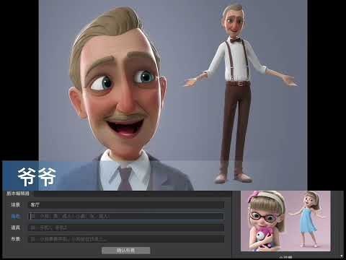Select the 剧本编辑器 panel tab
This screenshot has height=260, width=346.
click(x=18, y=194)
